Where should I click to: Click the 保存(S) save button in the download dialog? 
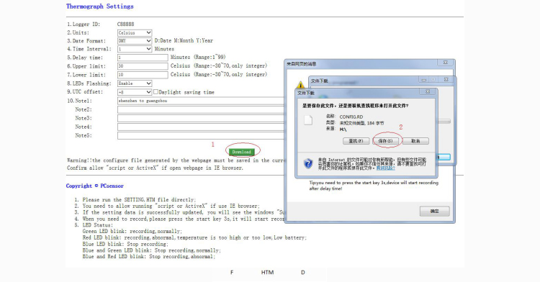[386, 141]
